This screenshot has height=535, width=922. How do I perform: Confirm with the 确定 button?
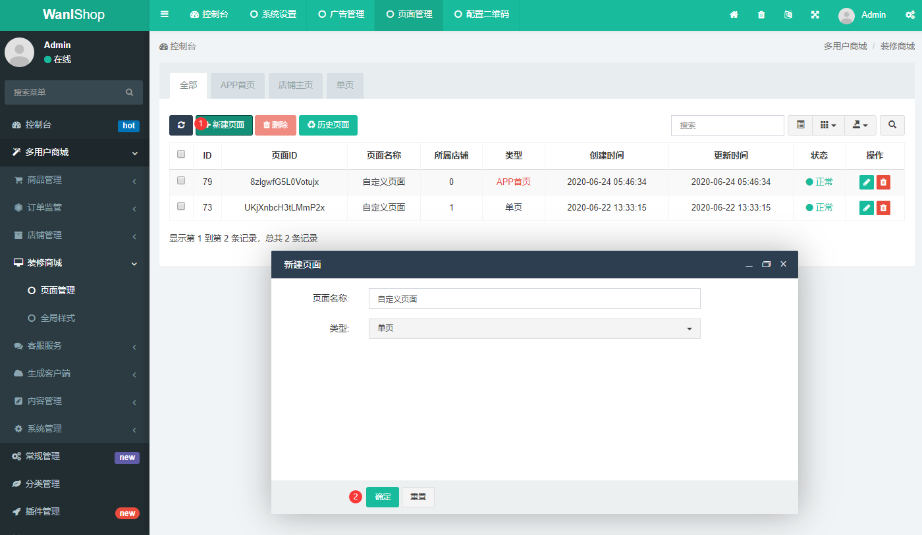click(x=383, y=497)
